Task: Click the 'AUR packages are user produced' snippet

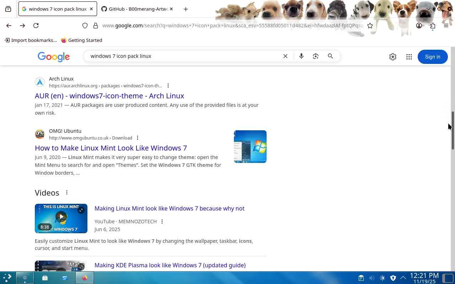Action: [147, 109]
